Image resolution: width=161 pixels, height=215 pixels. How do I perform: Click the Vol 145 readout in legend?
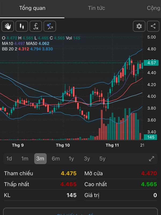point(73,38)
